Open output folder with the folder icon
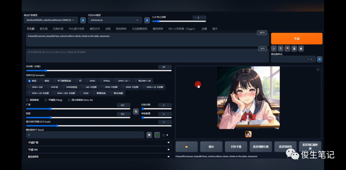This screenshot has width=346, height=170. [x=186, y=147]
